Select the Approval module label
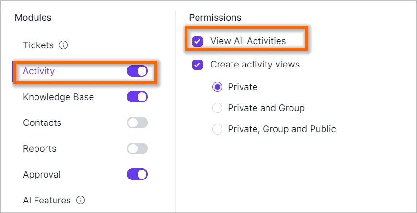This screenshot has height=213, width=417. tap(42, 175)
